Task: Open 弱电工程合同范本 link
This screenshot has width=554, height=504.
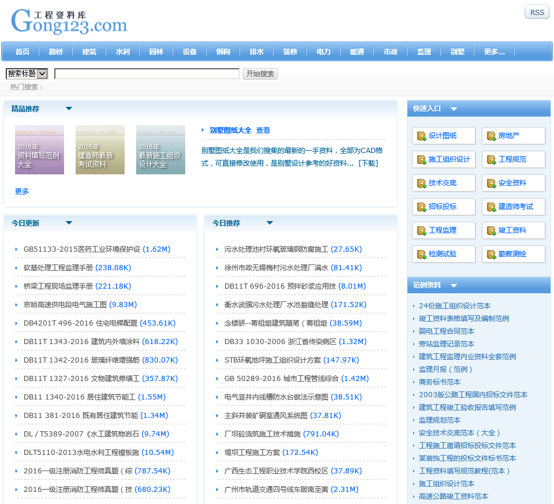Action: click(x=447, y=331)
